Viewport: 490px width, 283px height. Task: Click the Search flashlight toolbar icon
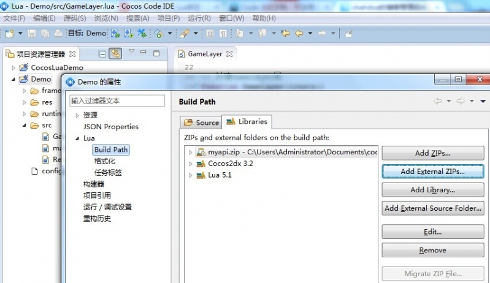[185, 33]
